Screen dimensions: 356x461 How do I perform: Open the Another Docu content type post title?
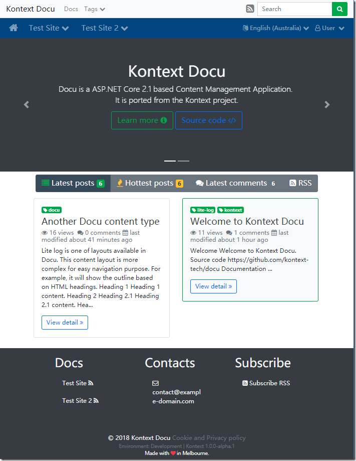100,221
